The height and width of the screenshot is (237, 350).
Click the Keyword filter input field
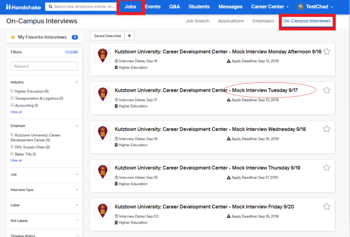click(x=44, y=66)
